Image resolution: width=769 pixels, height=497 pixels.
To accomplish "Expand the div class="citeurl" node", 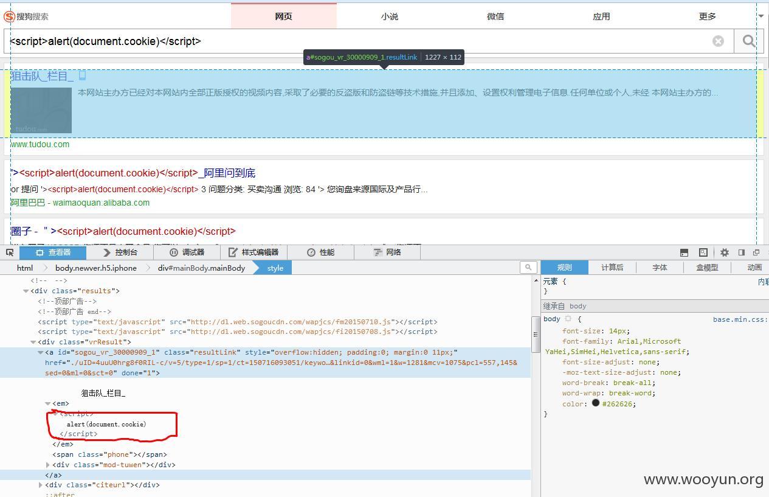I will [41, 485].
